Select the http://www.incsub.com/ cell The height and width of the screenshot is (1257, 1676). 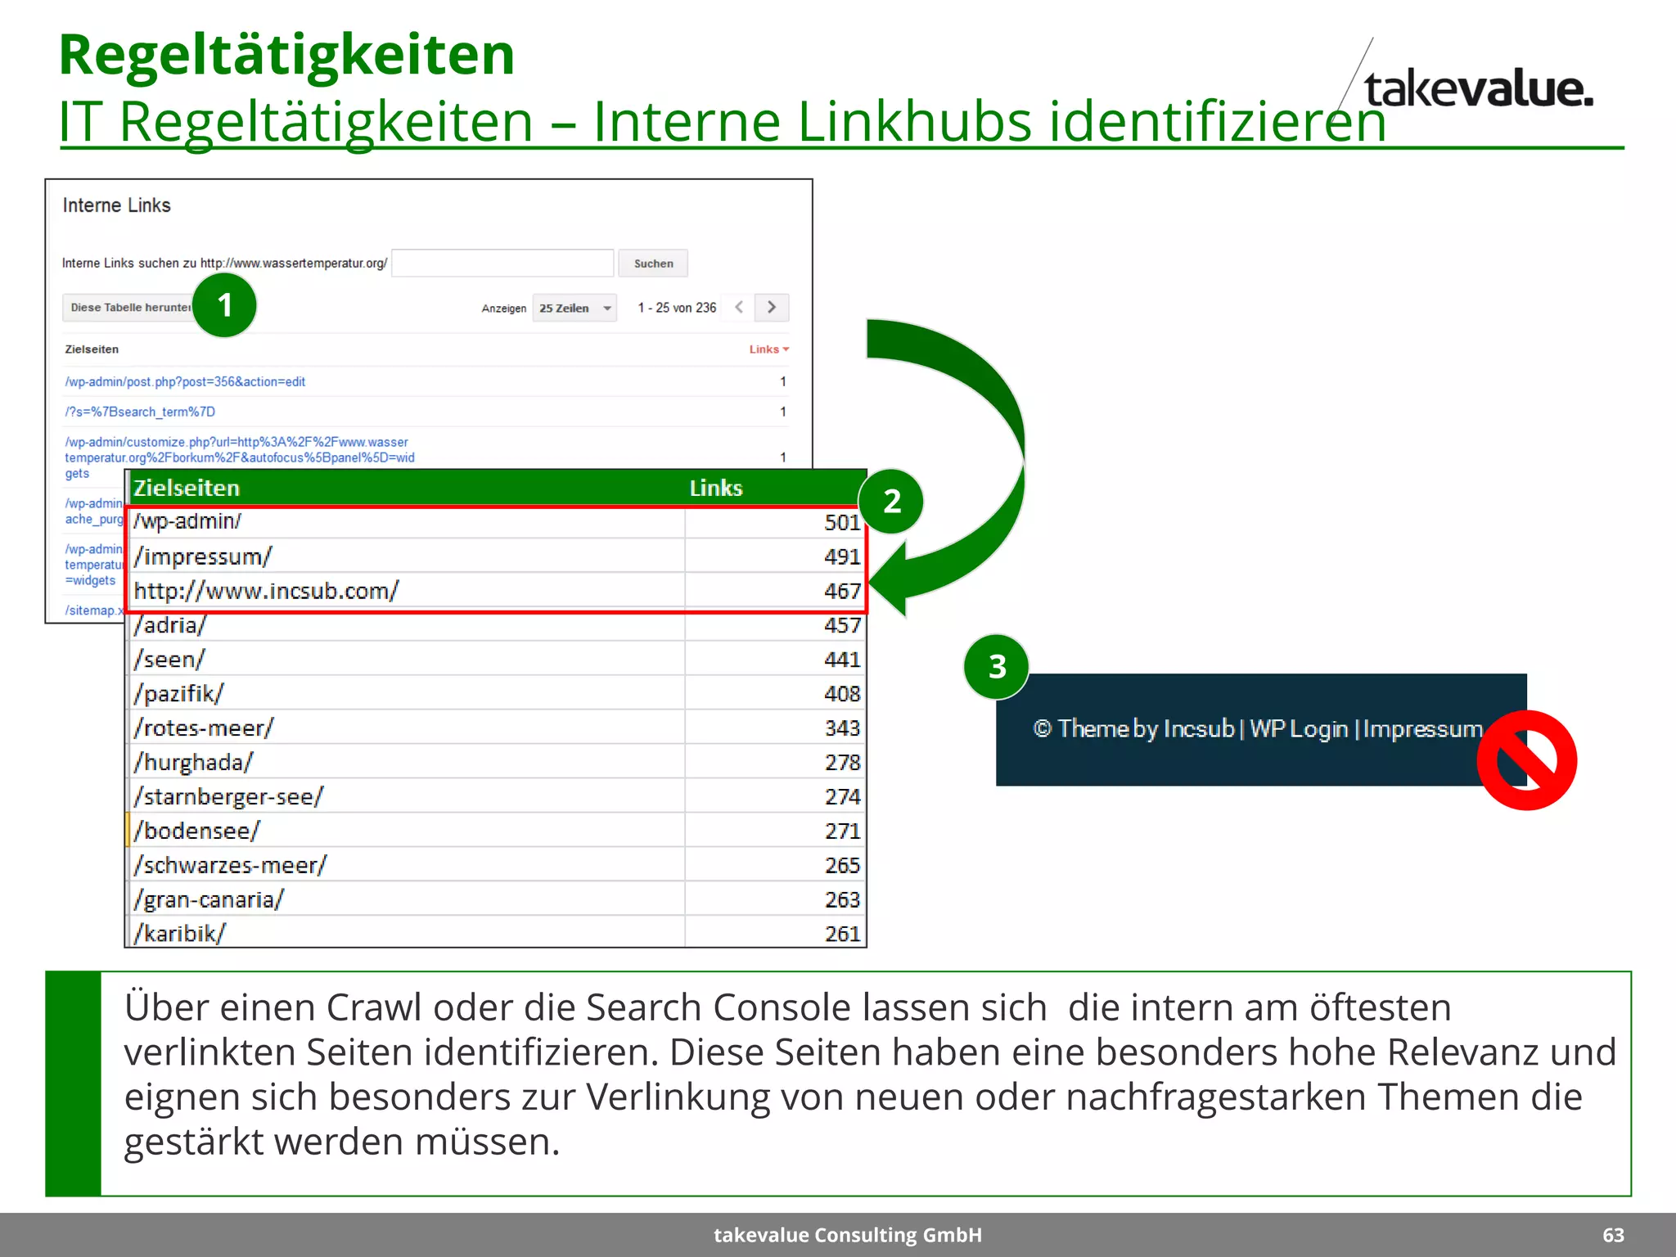click(408, 591)
